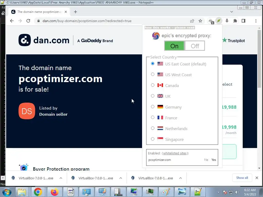Switch to the pcoptimizer domain tab
This screenshot has width=263, height=197.
point(39,12)
